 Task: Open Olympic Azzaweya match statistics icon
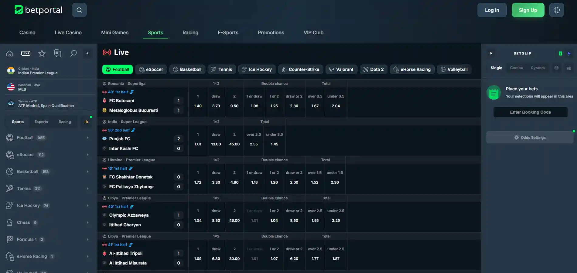(132, 207)
